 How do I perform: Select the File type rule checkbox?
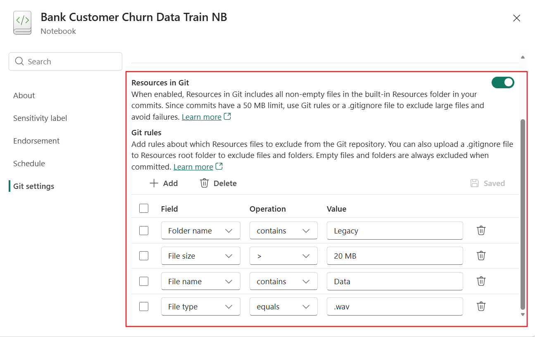(144, 306)
